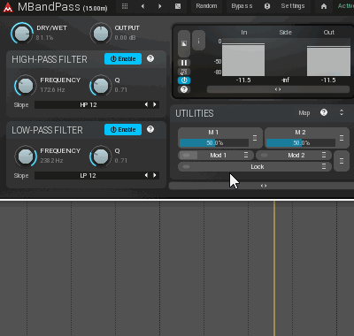
Task: Click the 238.2 Hz frequency value
Action: pyautogui.click(x=51, y=161)
